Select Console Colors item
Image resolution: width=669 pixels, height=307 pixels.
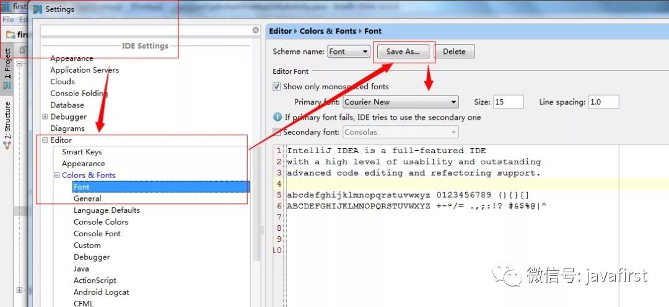click(101, 222)
